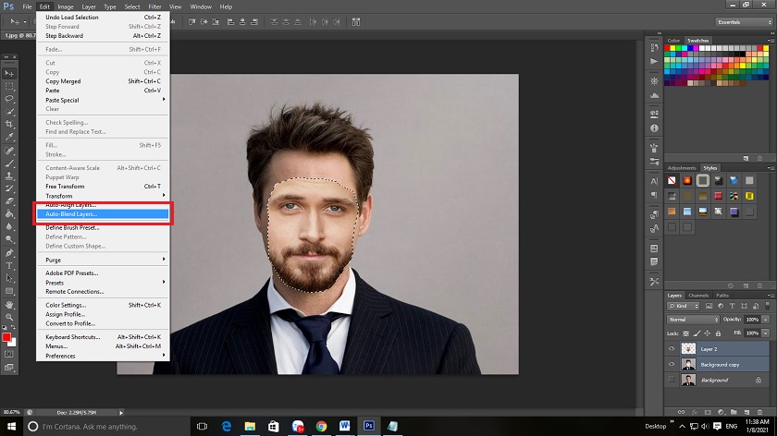Viewport: 777px width, 436px height.
Task: Switch to the Paths tab
Action: pos(722,296)
